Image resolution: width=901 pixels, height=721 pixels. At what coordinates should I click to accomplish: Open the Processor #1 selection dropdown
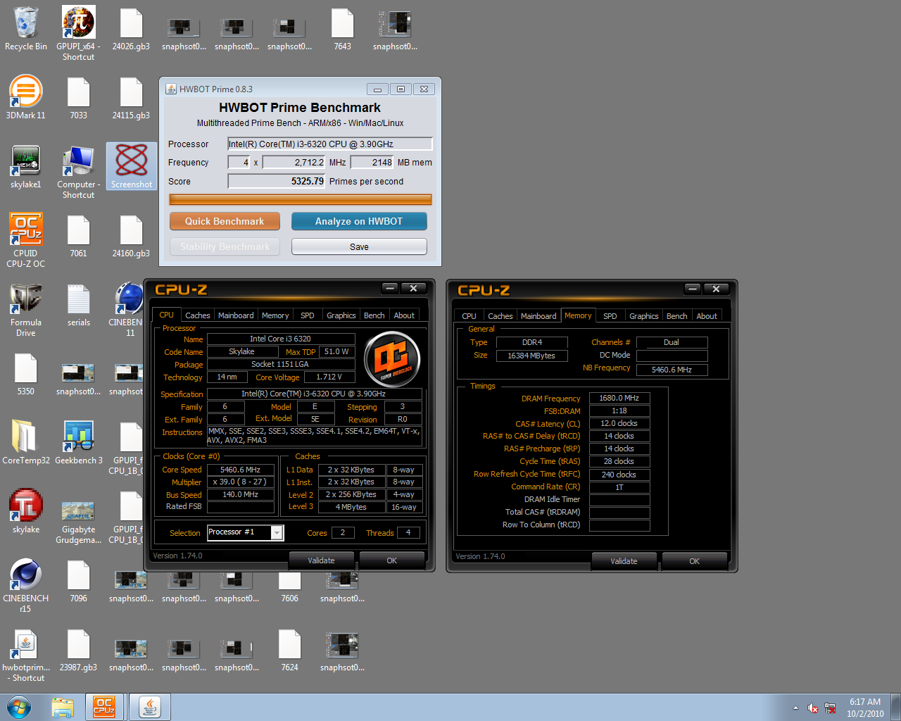point(245,532)
